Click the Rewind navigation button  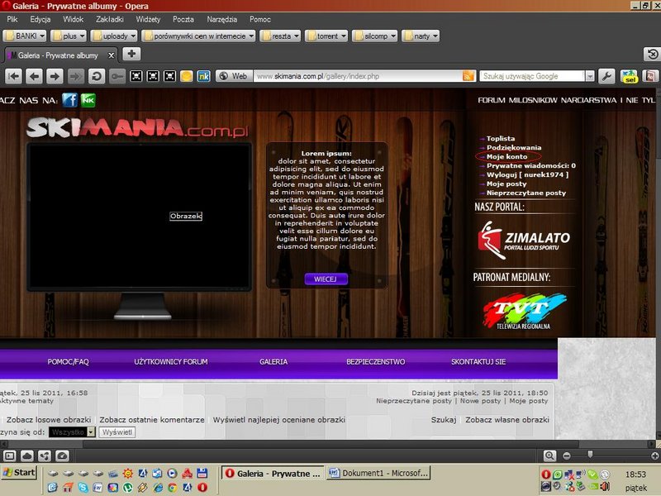[x=13, y=76]
